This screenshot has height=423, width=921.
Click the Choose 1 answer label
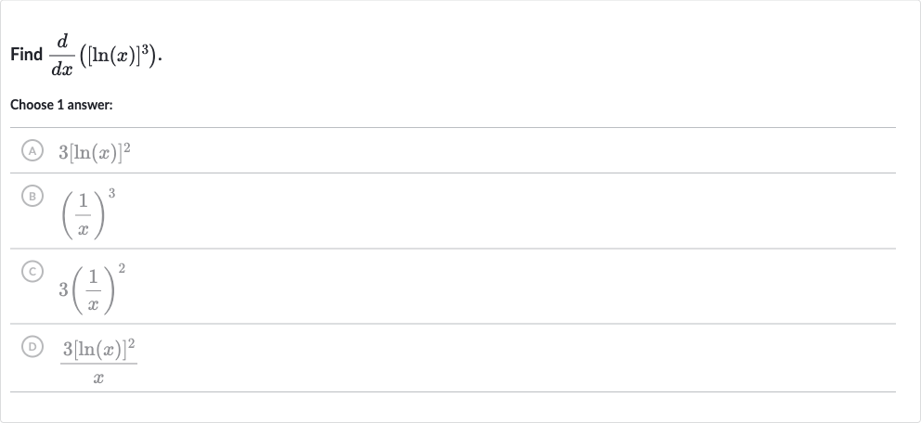(61, 105)
